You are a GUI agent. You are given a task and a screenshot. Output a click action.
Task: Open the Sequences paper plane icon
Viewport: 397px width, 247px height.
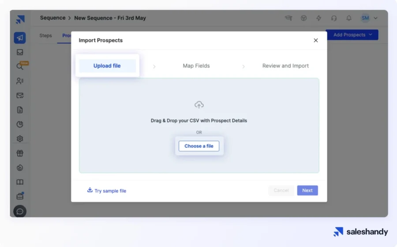[x=20, y=38]
